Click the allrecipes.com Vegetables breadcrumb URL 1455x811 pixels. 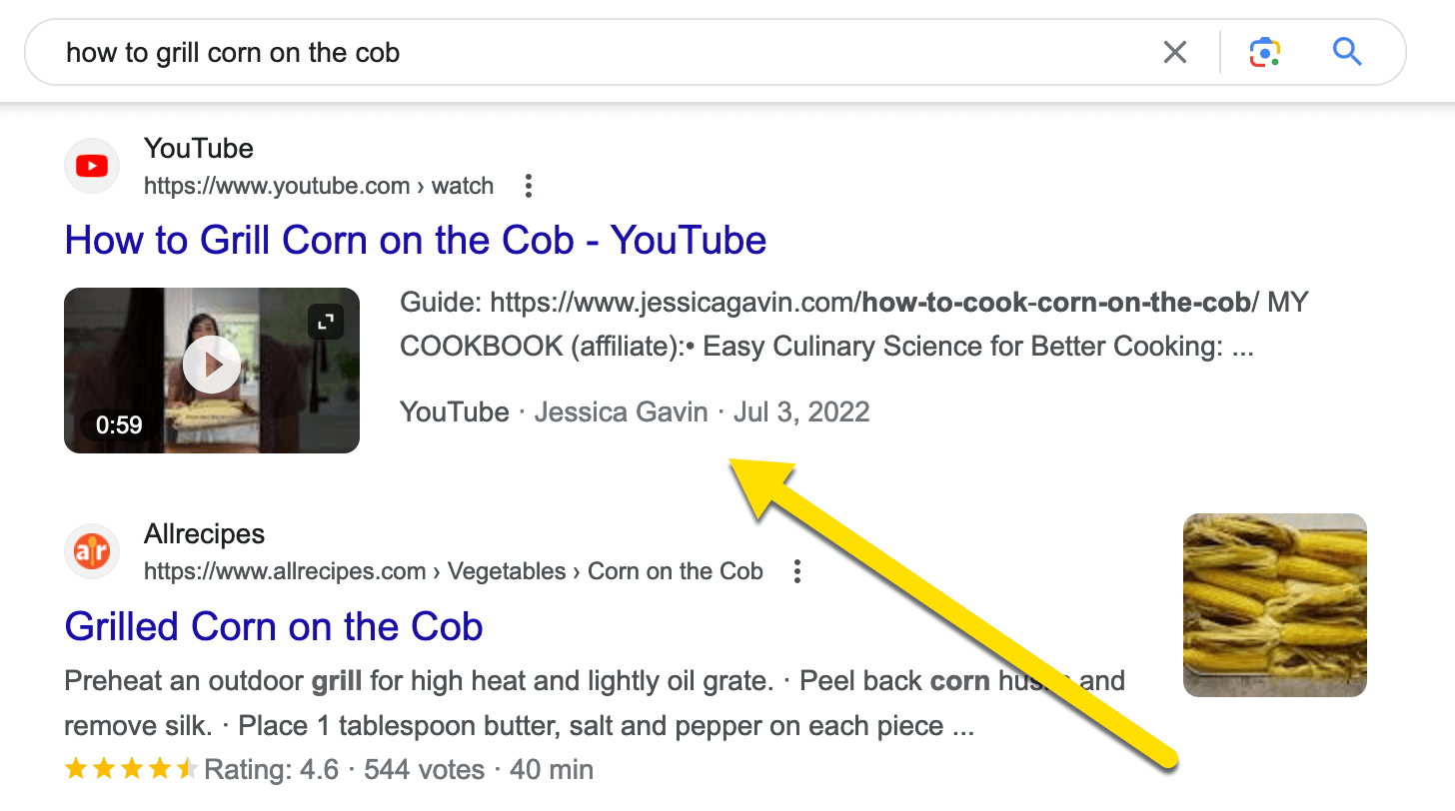point(454,571)
